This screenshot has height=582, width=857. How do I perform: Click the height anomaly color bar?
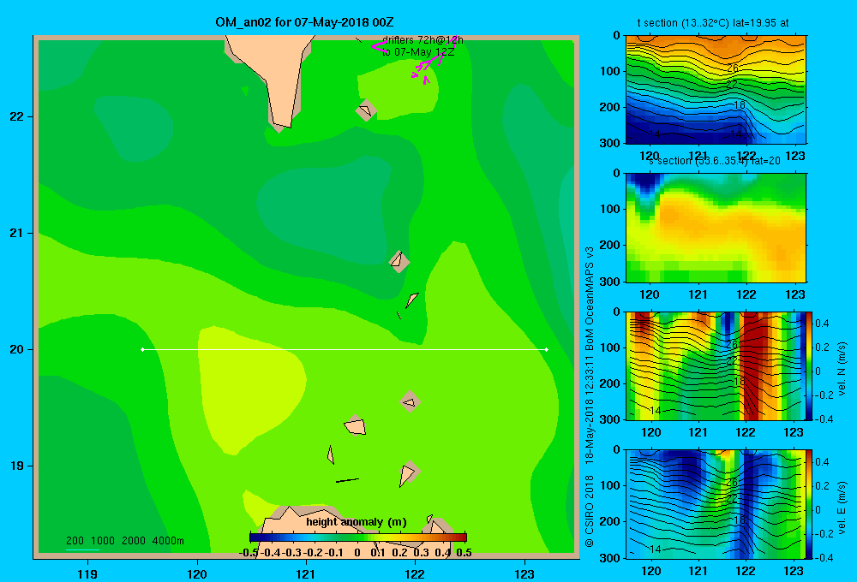coord(358,537)
